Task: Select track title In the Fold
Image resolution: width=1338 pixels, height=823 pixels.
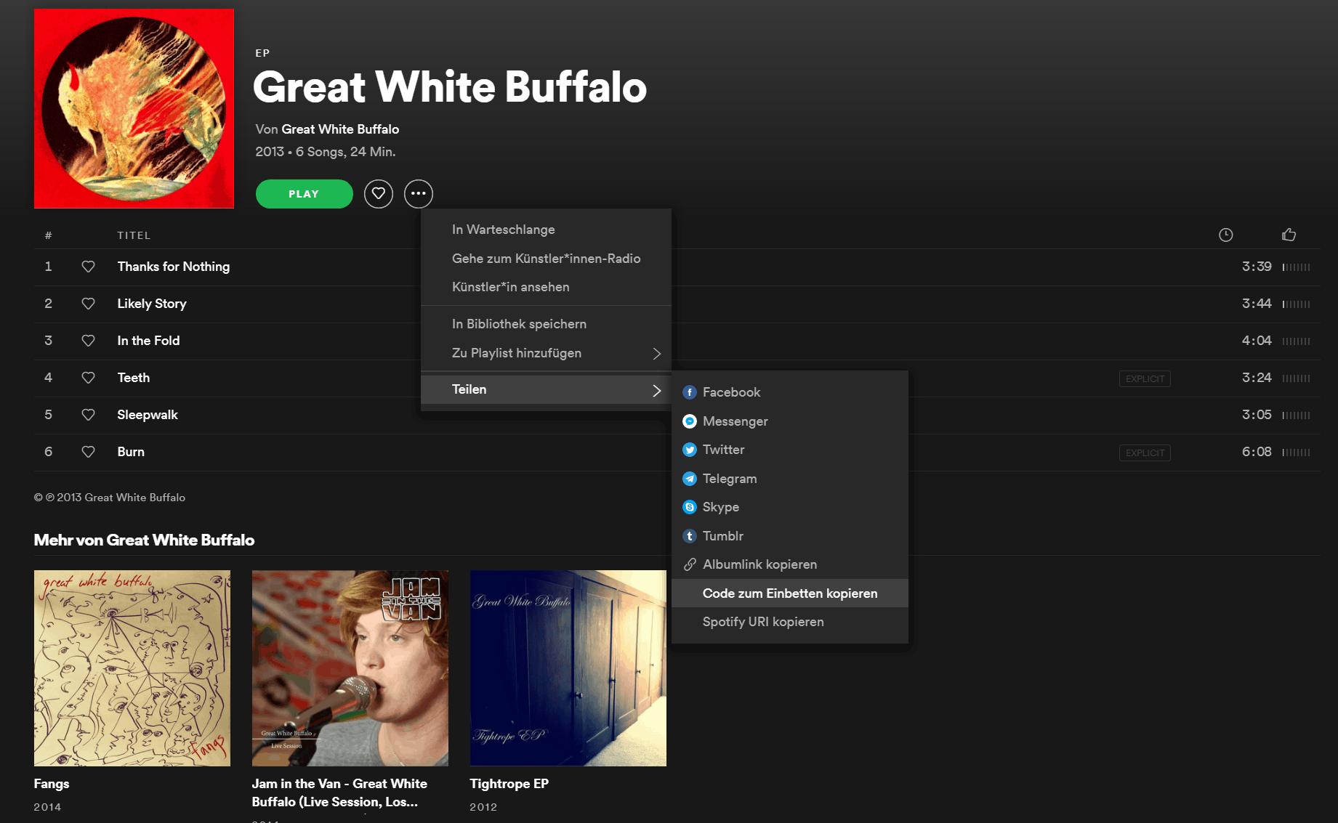Action: [x=148, y=341]
